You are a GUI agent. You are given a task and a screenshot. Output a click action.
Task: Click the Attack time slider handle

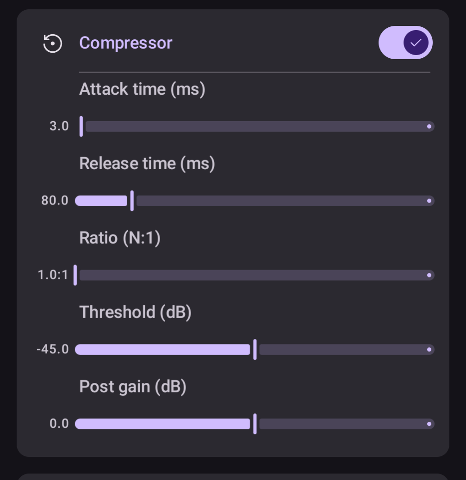(81, 126)
